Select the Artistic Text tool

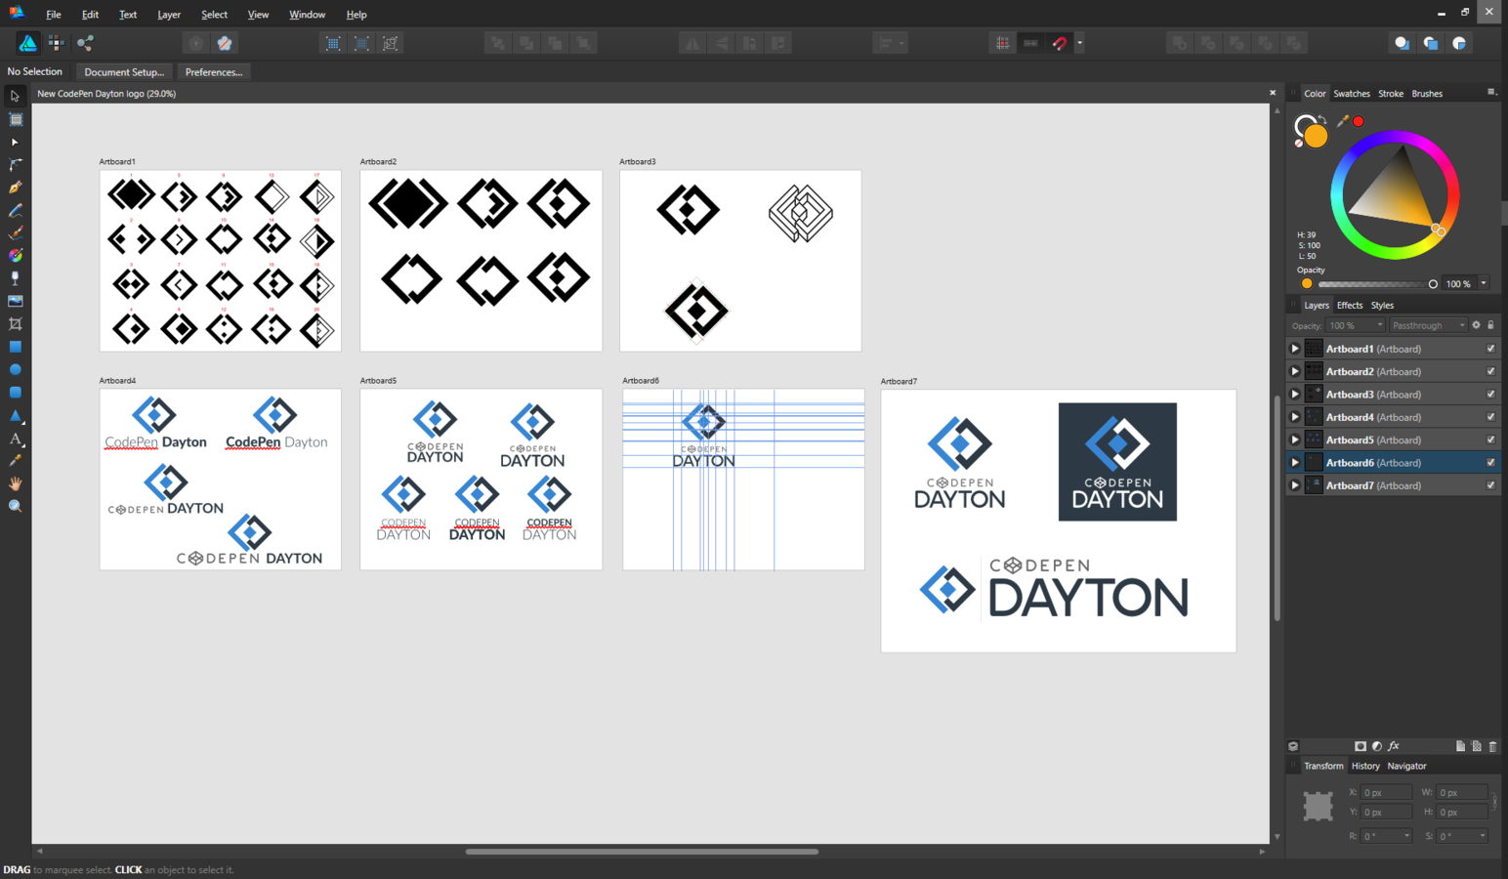click(x=15, y=439)
